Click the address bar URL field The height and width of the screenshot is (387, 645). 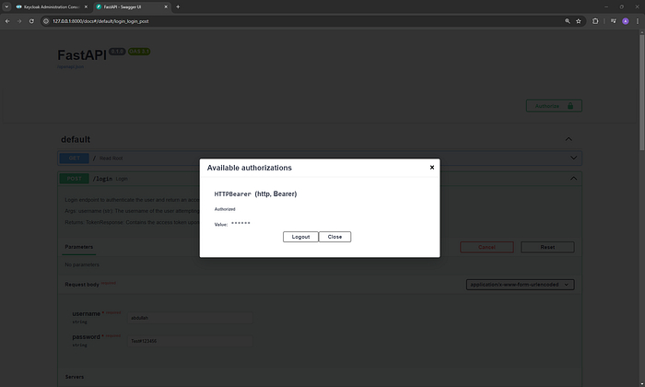click(x=304, y=21)
